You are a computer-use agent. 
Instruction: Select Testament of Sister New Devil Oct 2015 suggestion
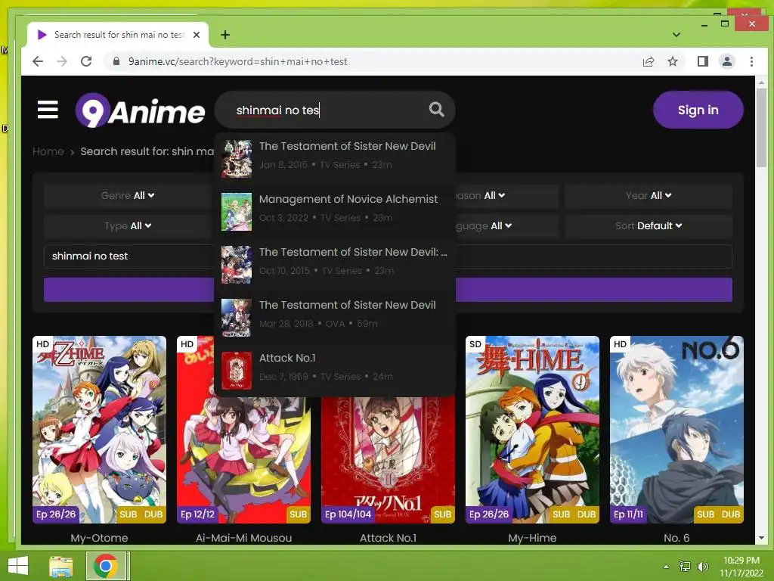point(335,264)
